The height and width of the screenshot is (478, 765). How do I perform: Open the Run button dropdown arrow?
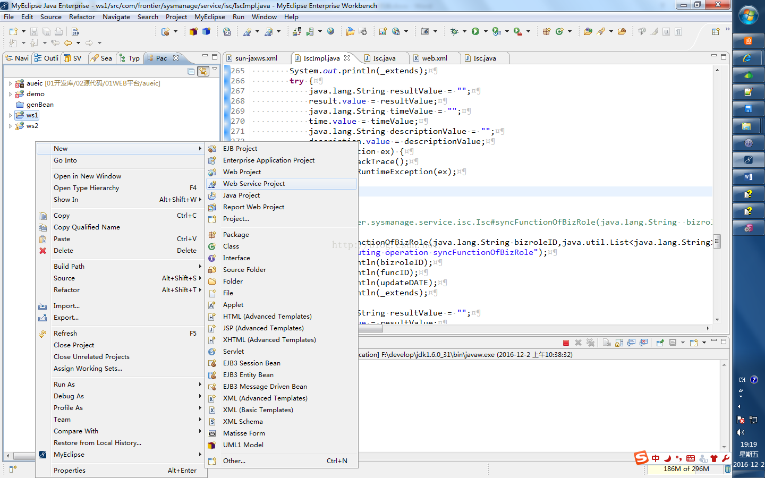coord(486,32)
